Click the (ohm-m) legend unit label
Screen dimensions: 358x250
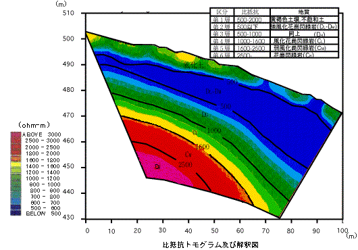(x=34, y=125)
